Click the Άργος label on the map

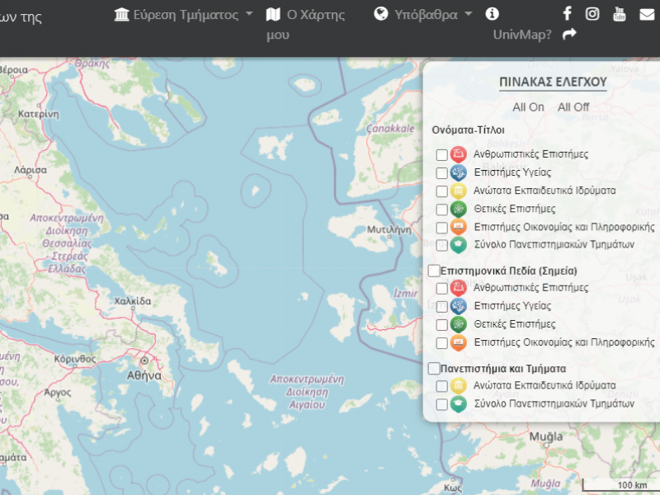tap(58, 393)
